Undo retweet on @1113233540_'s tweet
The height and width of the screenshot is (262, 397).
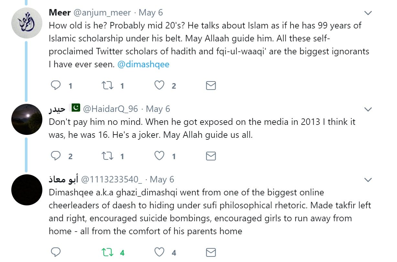tap(107, 252)
